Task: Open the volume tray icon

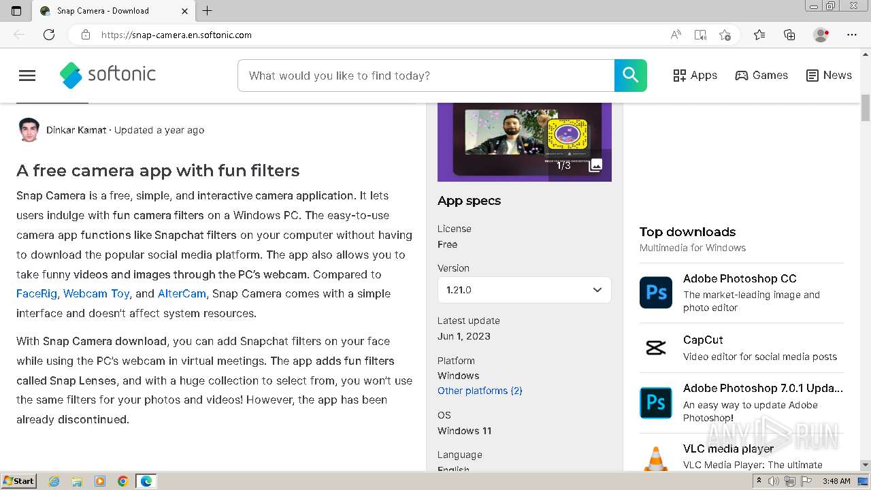Action: pos(774,481)
